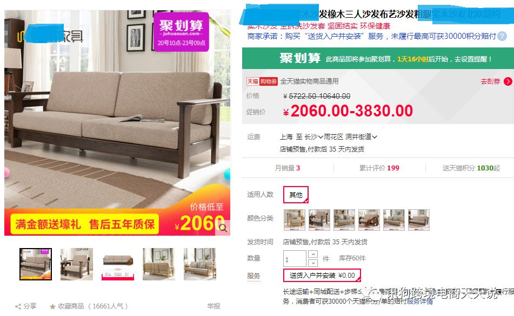The height and width of the screenshot is (316, 514).
Task: Click the question mark help icon
Action: (x=502, y=36)
